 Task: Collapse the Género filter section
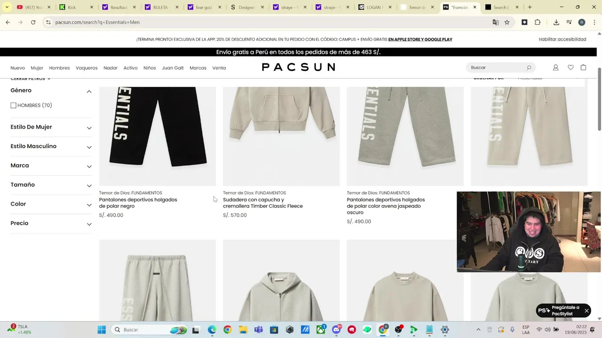coord(89,91)
